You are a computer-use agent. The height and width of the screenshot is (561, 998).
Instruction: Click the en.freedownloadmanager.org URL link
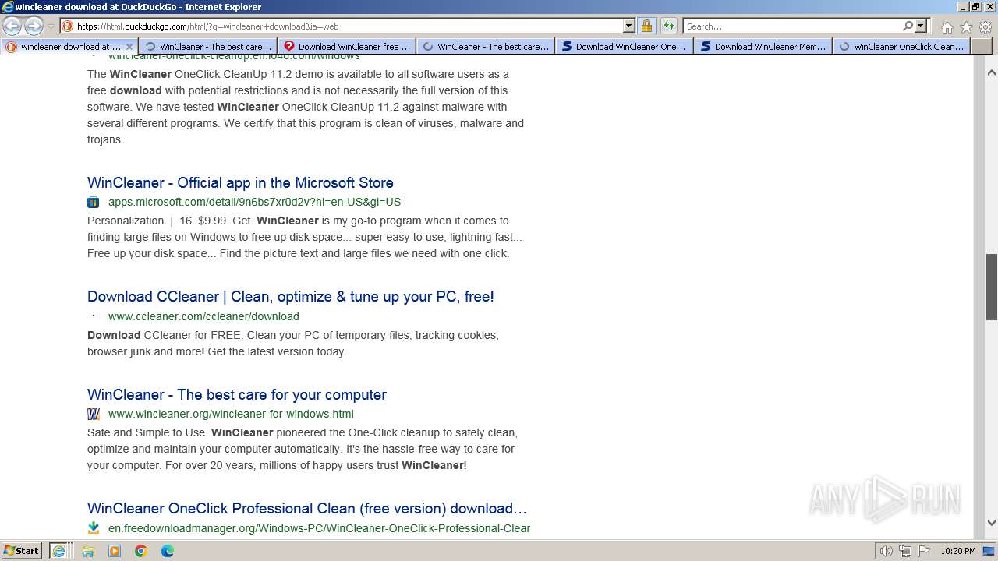[x=319, y=528]
